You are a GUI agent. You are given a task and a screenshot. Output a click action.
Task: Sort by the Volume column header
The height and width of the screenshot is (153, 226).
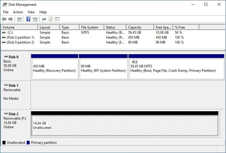tap(19, 27)
